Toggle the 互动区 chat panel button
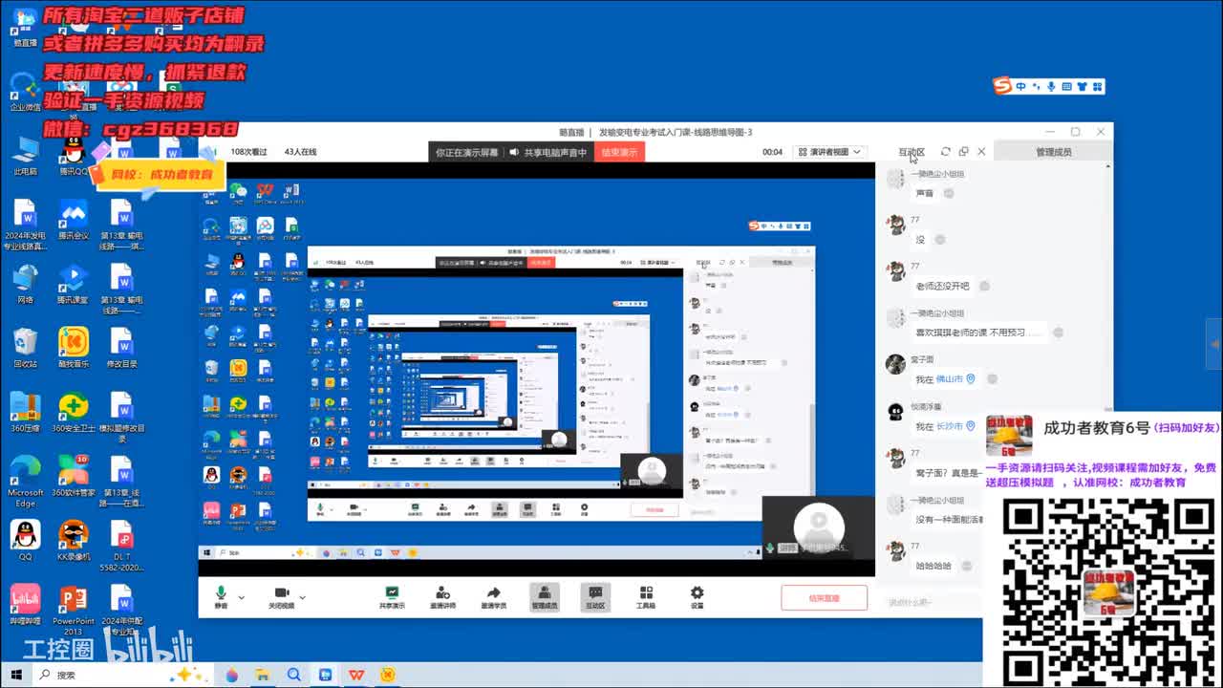The height and width of the screenshot is (688, 1223). pyautogui.click(x=595, y=597)
